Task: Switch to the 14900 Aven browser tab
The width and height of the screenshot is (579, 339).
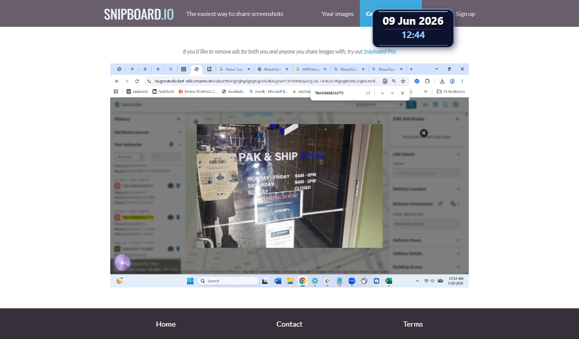Action: pyautogui.click(x=311, y=69)
